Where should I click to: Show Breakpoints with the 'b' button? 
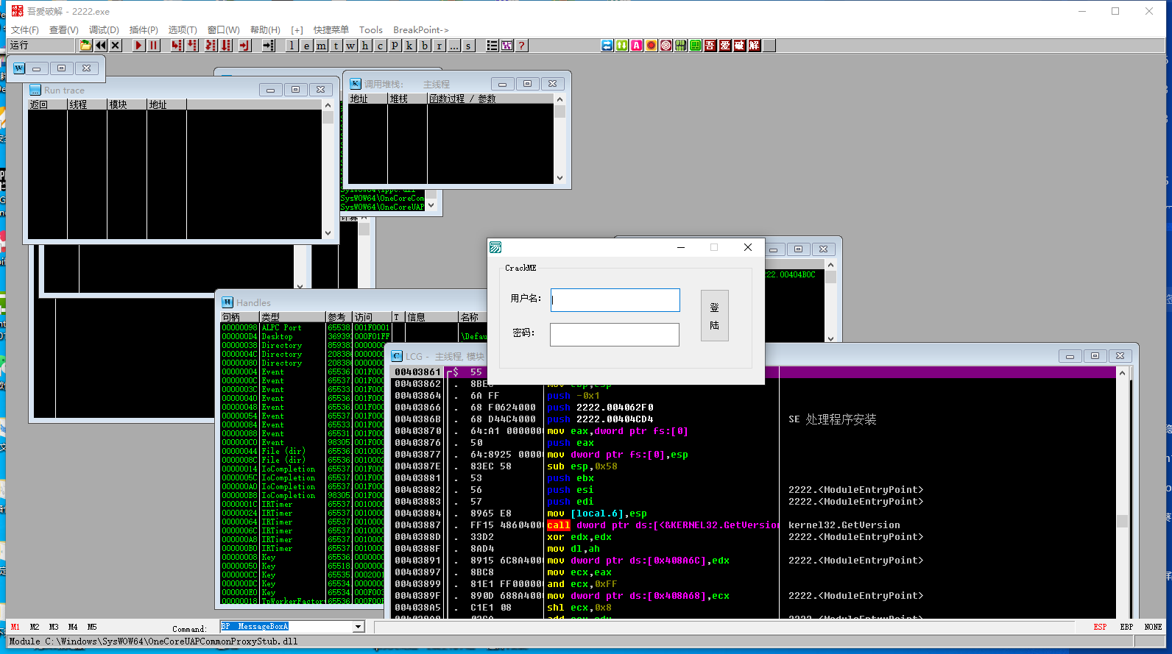pos(425,46)
